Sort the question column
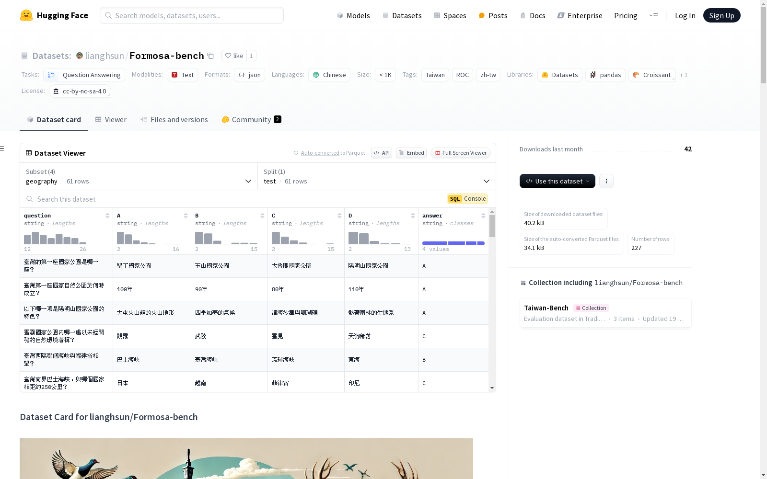 pos(107,216)
